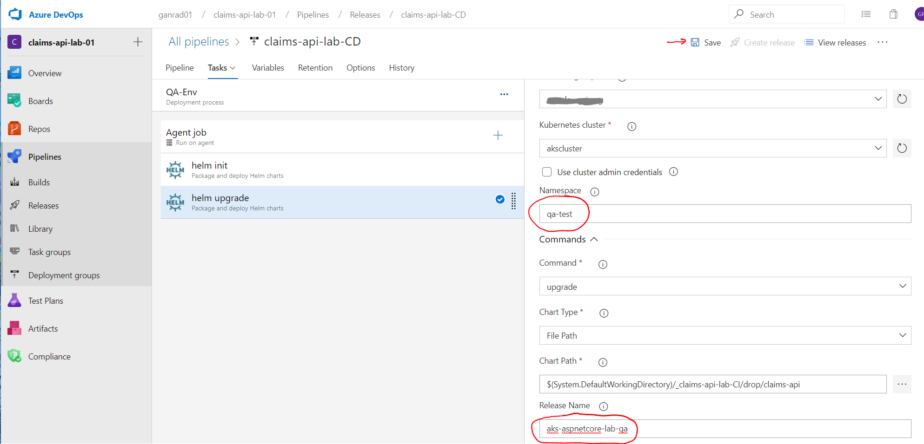Image resolution: width=924 pixels, height=444 pixels.
Task: Open Builds in the sidebar
Action: (x=39, y=182)
